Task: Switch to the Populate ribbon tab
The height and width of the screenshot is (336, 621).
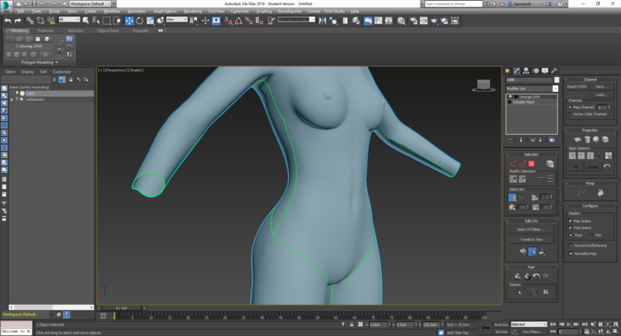Action: point(140,31)
